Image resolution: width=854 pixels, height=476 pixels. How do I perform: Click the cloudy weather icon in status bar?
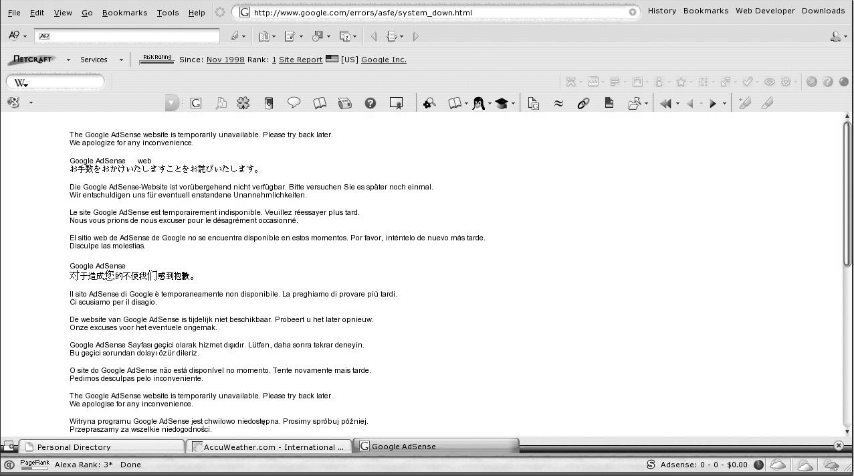coord(778,465)
